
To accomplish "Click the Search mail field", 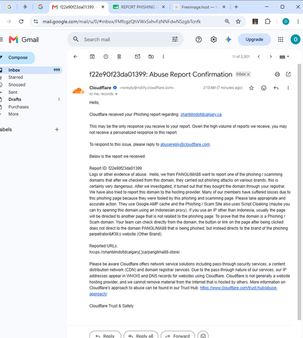I will pos(125,39).
